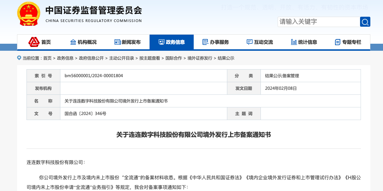Click the index number bm56000001/2024-00001804
The image size is (383, 191).
tap(94, 76)
